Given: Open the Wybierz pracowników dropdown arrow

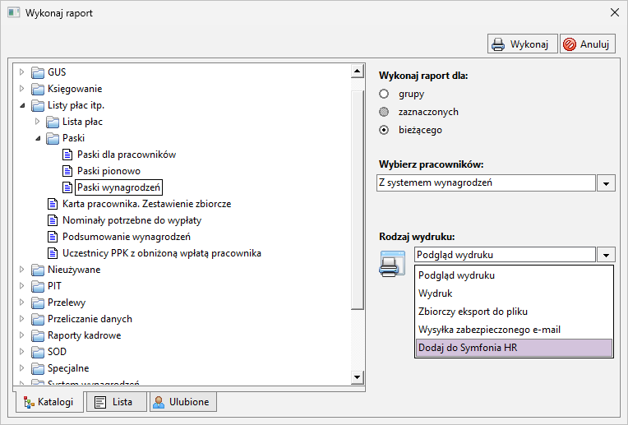Looking at the screenshot, I should coord(606,183).
